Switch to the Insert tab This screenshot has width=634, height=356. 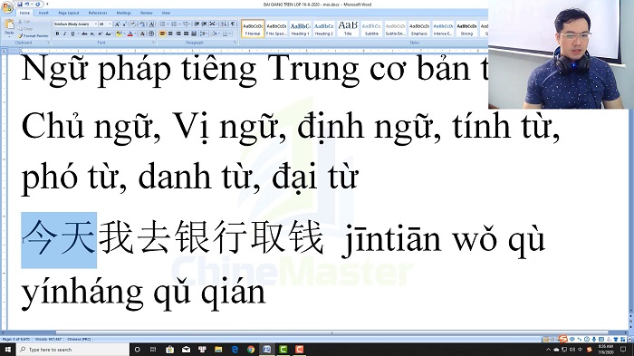[x=43, y=13]
